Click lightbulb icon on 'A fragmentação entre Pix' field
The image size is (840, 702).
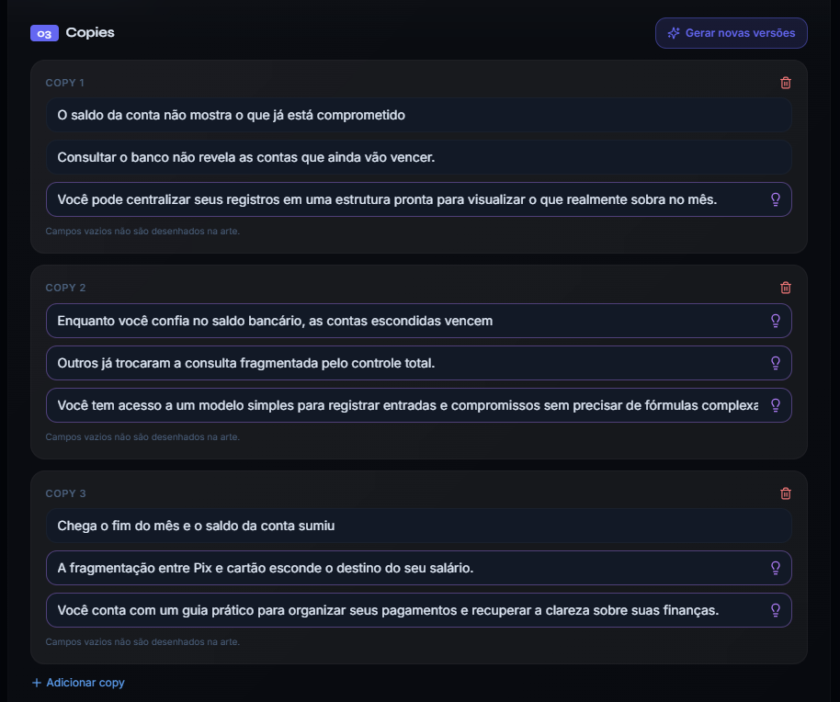pyautogui.click(x=775, y=568)
